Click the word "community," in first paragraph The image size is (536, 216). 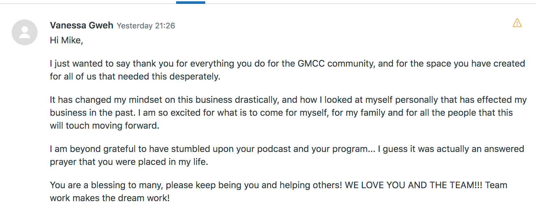[351, 64]
